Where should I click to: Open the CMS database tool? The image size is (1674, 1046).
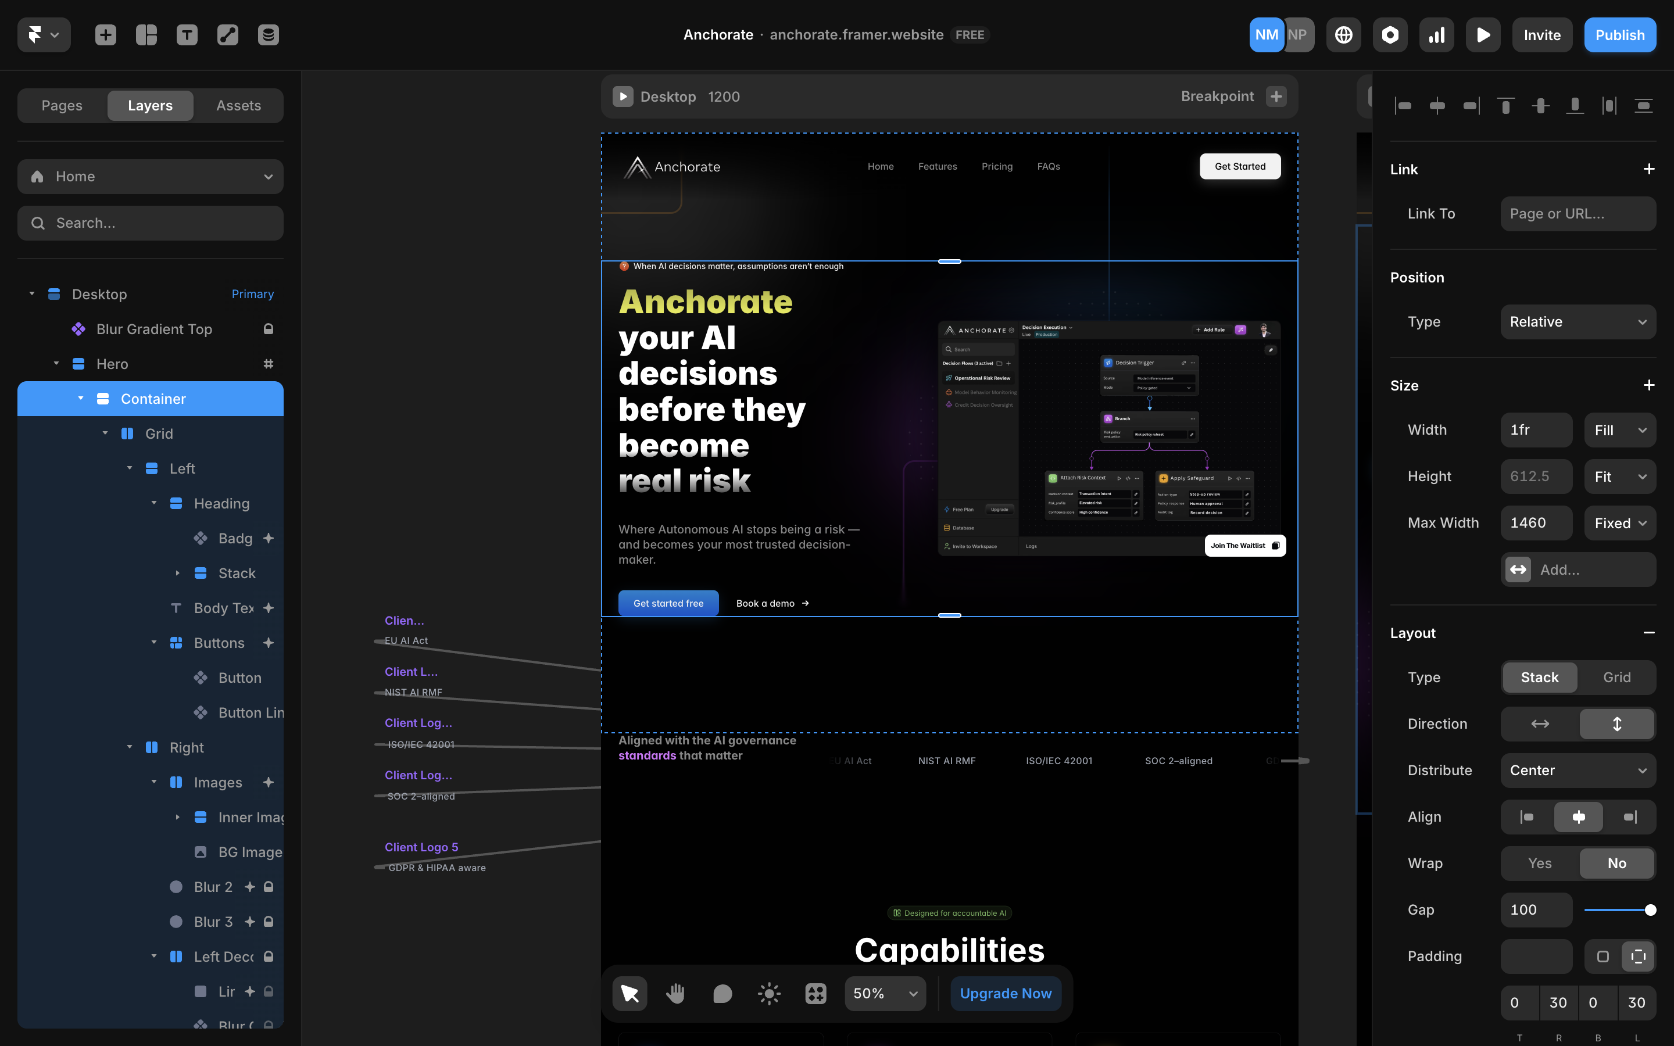coord(269,35)
